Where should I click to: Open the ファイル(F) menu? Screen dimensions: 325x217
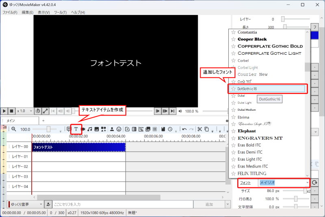click(10, 13)
